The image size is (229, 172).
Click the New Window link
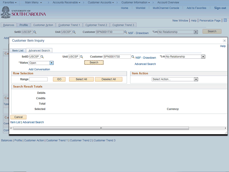180,20
